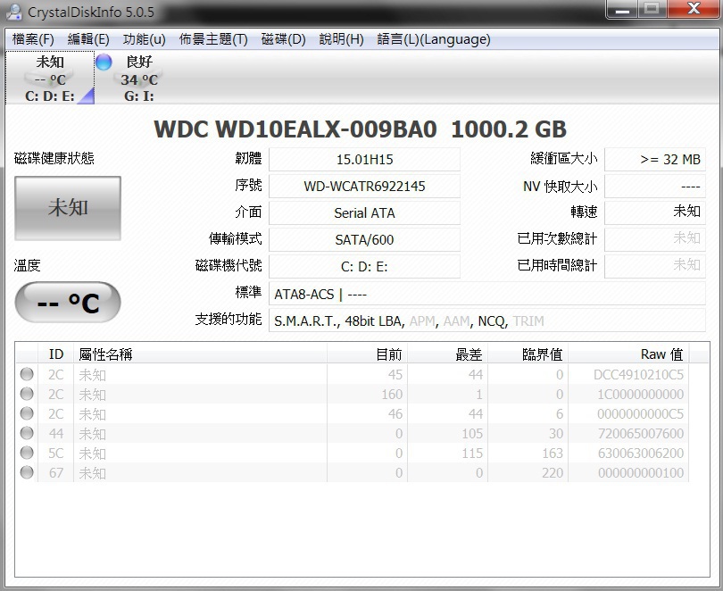
Task: Select the C: D: E: disk tab
Action: coord(50,78)
